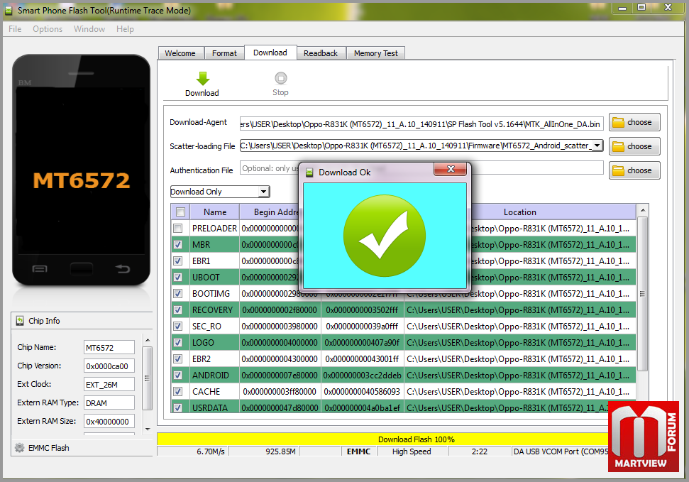Click the phone back key icon

point(123,269)
